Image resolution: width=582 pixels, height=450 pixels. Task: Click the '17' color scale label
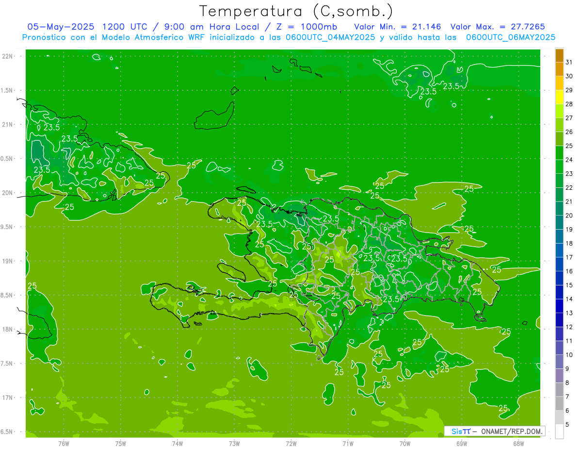coord(569,257)
